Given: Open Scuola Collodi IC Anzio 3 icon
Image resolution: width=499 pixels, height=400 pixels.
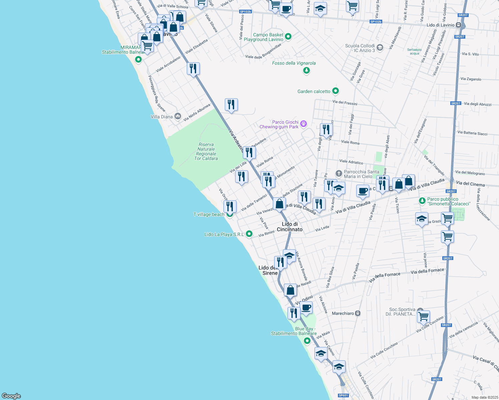Looking at the screenshot, I should 380,48.
